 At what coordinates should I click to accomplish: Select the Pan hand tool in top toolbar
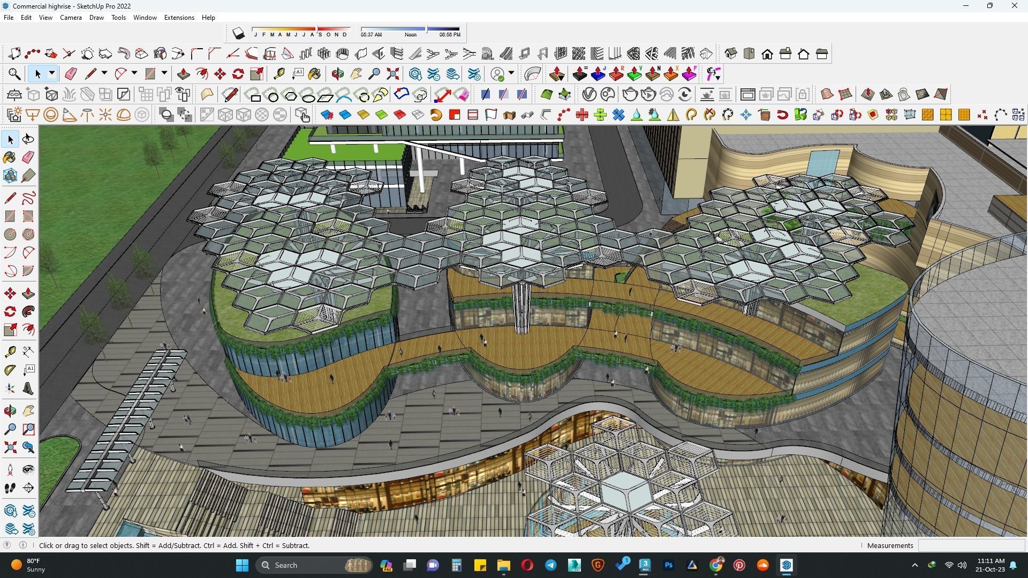click(356, 74)
